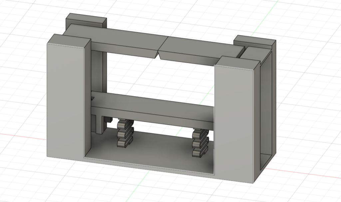Select the top face of the right front pillar
The image size is (341, 202).
237,63
